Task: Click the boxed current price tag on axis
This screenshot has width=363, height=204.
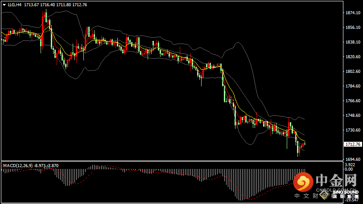Action: (x=353, y=144)
